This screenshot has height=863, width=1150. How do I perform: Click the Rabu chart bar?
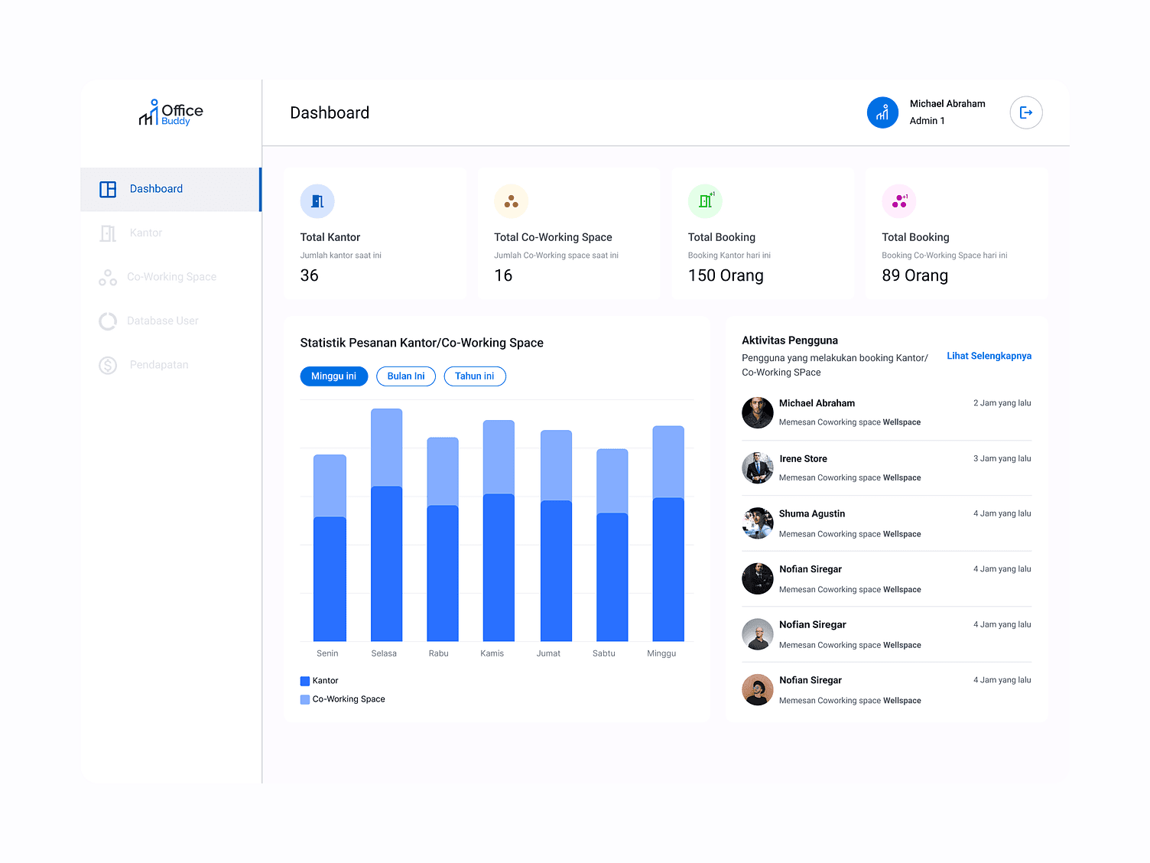443,539
